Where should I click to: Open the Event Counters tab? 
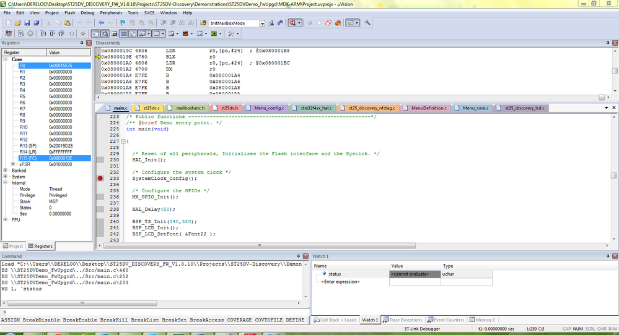tap(446, 320)
